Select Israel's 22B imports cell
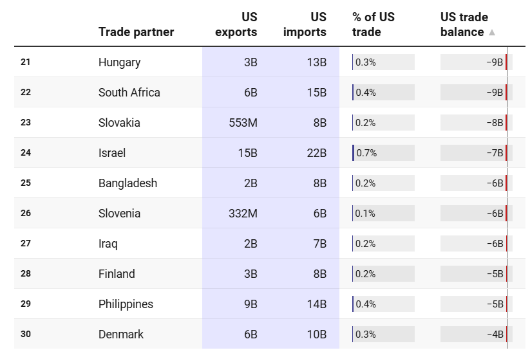This screenshot has height=357, width=530. point(317,153)
